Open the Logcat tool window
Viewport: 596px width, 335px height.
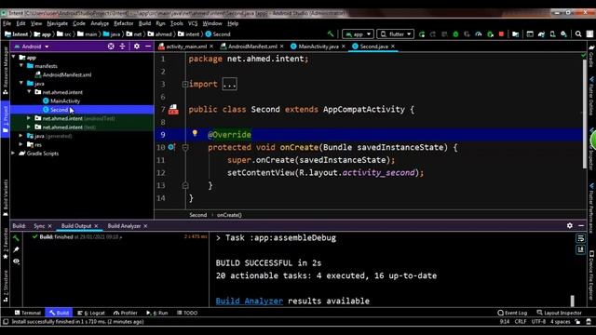[x=91, y=313]
